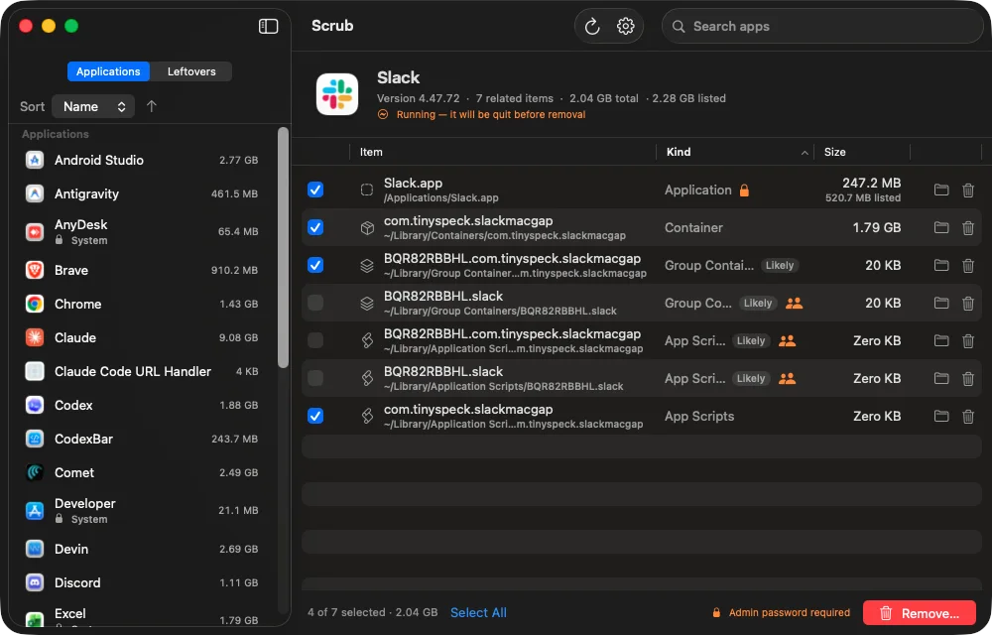This screenshot has height=635, width=992.
Task: Click the 4 of 7 selected status
Action: (373, 612)
